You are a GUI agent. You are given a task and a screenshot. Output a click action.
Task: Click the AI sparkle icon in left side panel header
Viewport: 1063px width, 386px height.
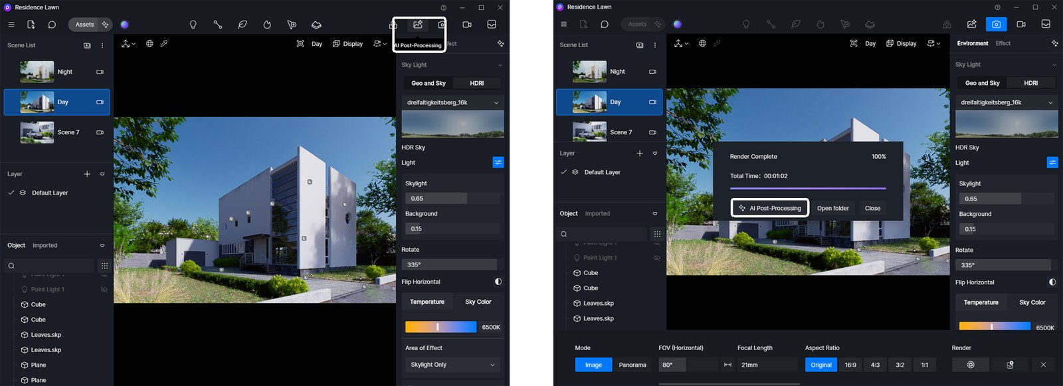[500, 44]
